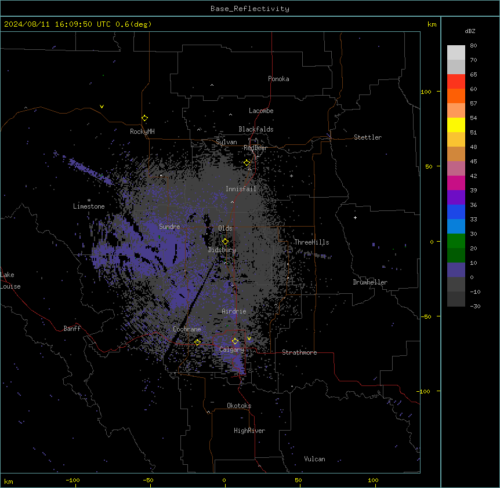Select the royal blue 33-36 dBZ legend swatch

(x=456, y=212)
